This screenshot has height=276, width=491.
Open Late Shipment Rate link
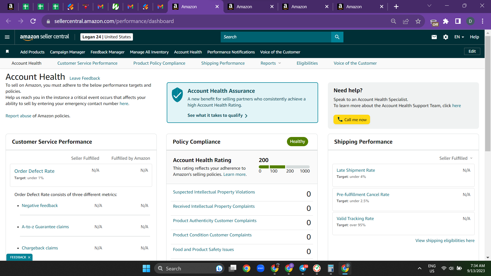356,170
